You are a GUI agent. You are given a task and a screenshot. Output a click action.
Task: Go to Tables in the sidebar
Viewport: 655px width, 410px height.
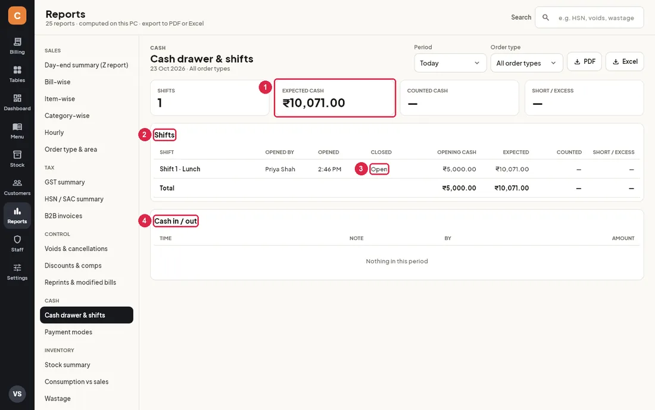coord(17,74)
